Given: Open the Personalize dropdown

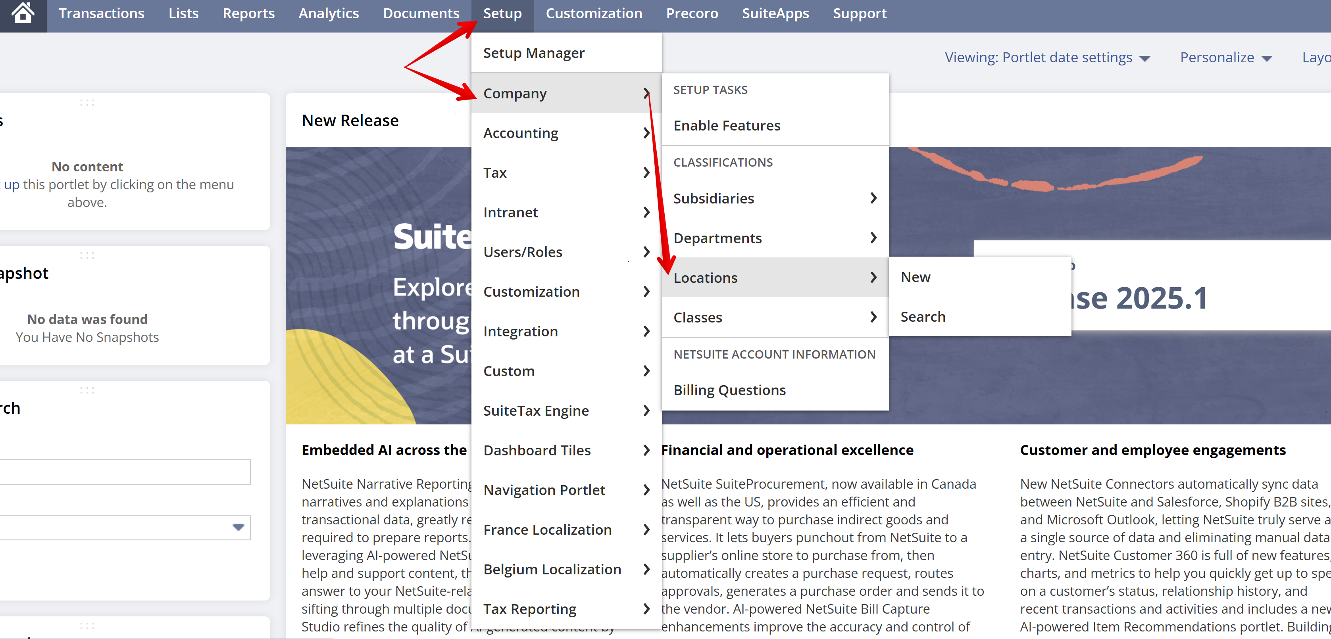Looking at the screenshot, I should (1225, 58).
